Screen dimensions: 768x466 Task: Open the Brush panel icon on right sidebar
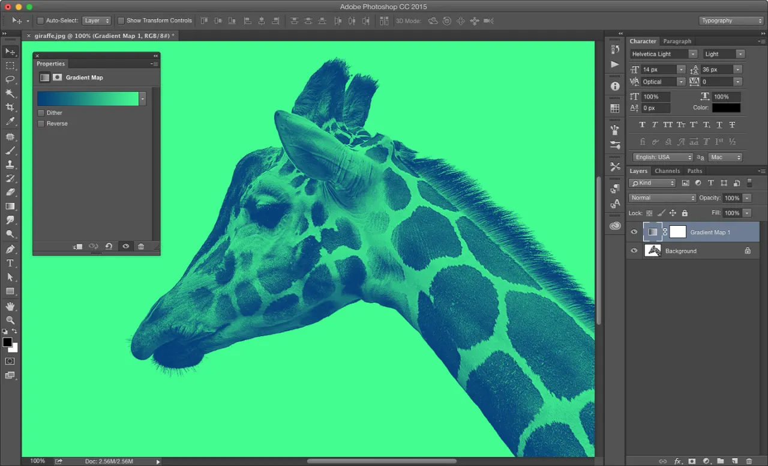click(x=614, y=129)
